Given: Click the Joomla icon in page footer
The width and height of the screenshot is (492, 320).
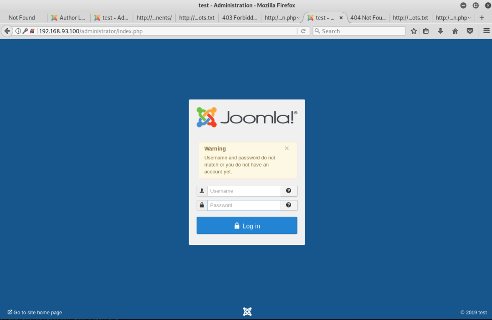Looking at the screenshot, I should point(247,311).
